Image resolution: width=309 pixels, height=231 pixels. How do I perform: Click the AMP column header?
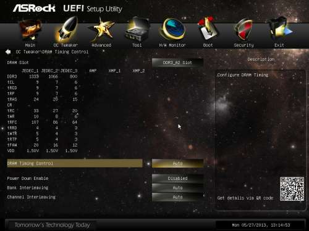[x=93, y=71]
